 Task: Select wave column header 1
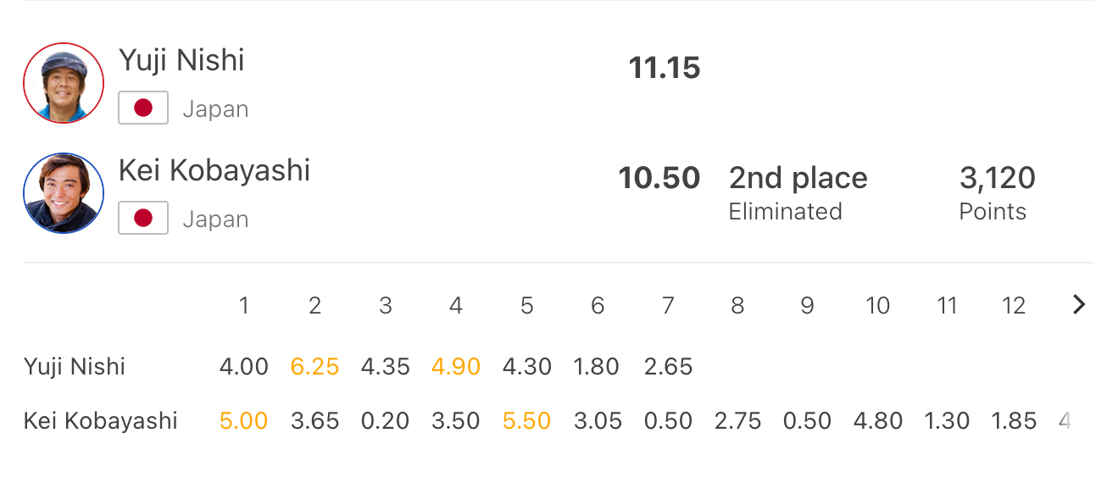pyautogui.click(x=243, y=306)
